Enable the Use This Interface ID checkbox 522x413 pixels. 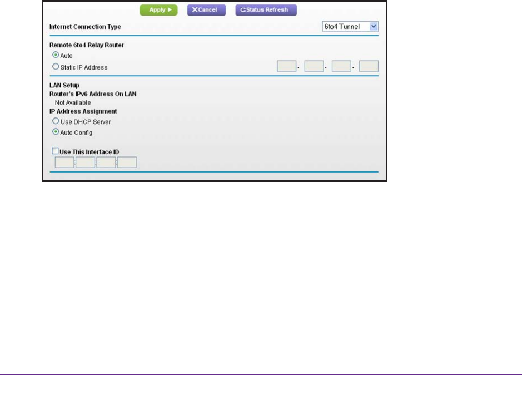55,151
